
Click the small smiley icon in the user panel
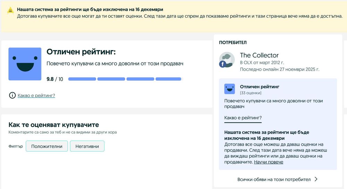(x=229, y=89)
